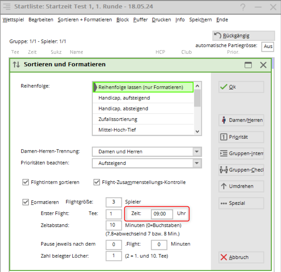Uncheck Flight-Zusammenstellungs-Kontrolle checkbox
The image size is (281, 272).
coord(97,182)
